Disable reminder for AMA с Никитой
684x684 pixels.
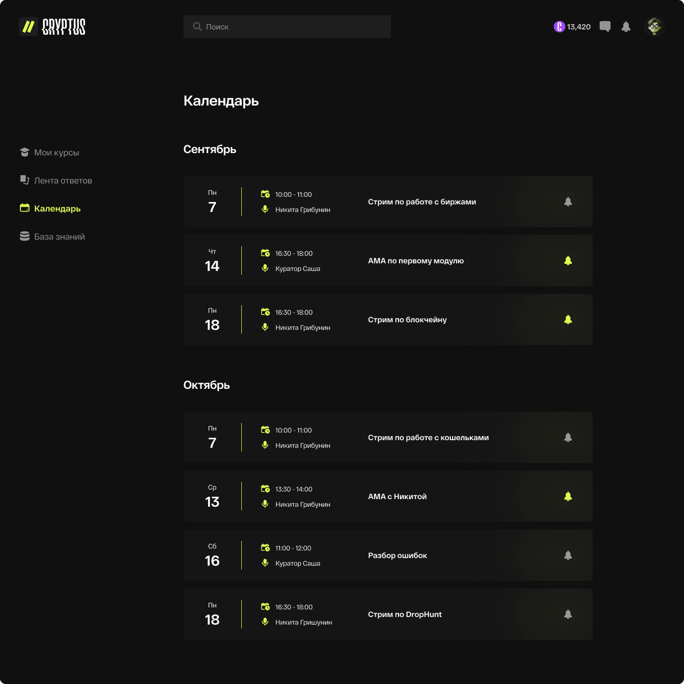pyautogui.click(x=568, y=496)
